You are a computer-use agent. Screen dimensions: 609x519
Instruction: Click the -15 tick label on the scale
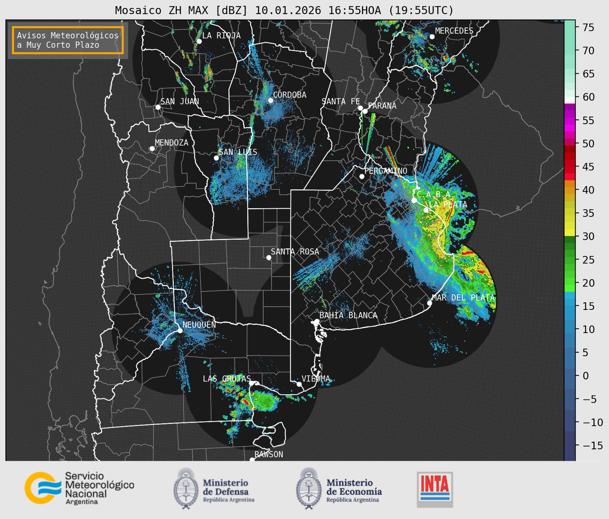(x=592, y=446)
